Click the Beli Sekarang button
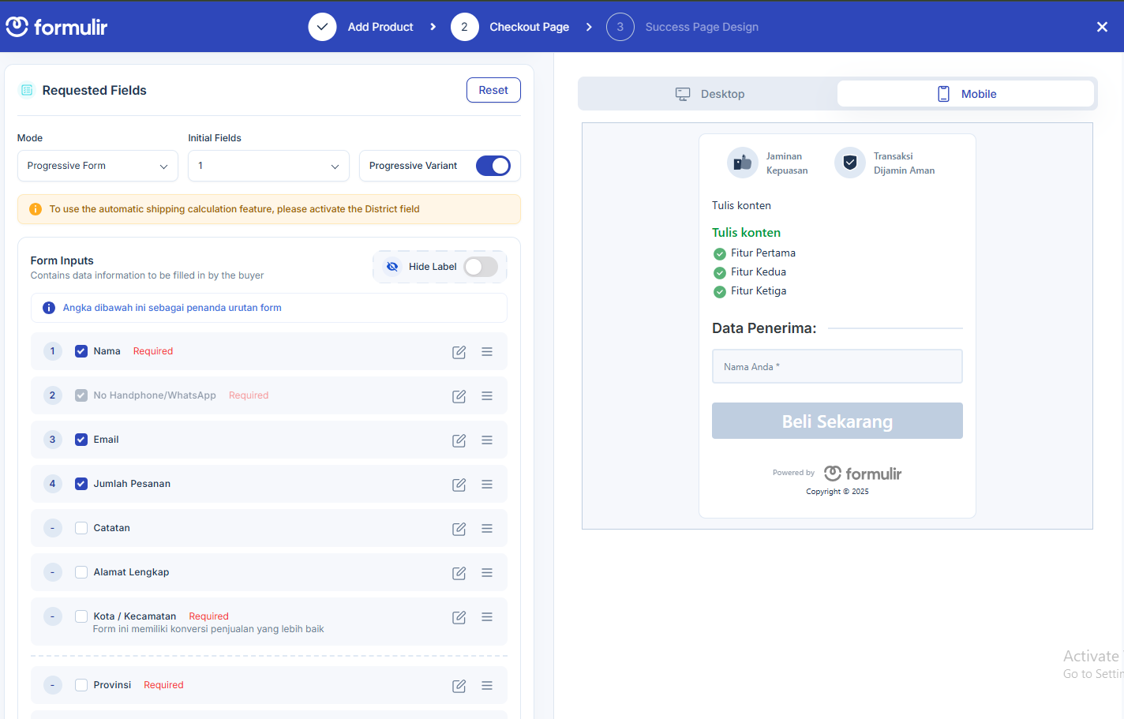The image size is (1124, 719). pos(837,421)
